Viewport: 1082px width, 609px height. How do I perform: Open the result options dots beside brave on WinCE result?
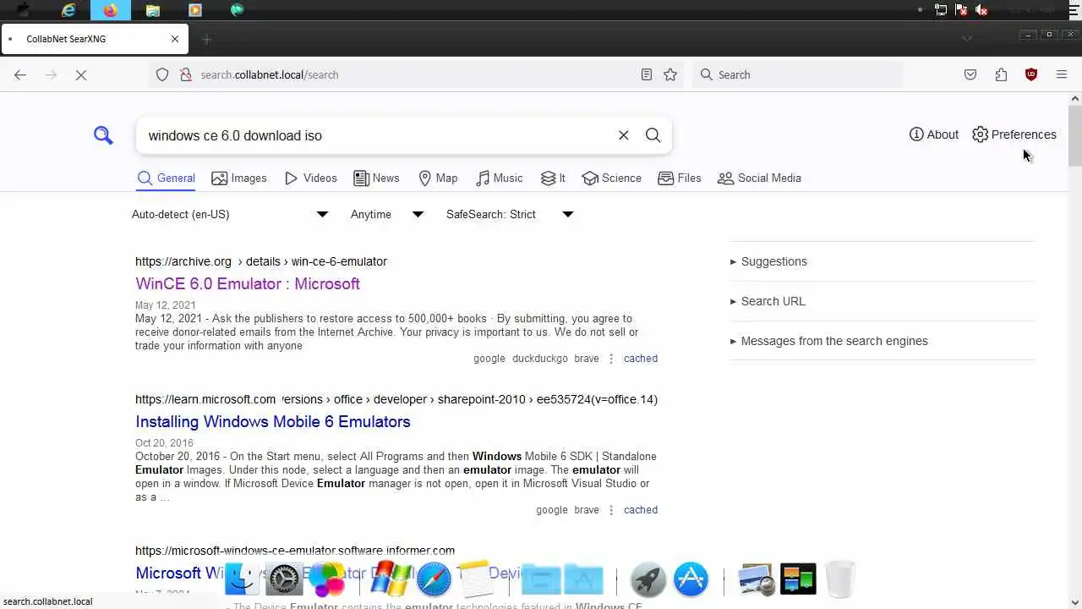point(611,359)
